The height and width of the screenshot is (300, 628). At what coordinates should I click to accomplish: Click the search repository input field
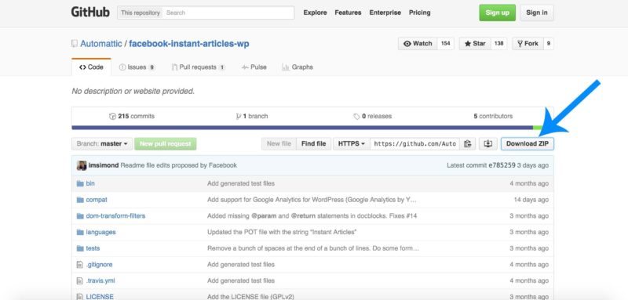click(228, 13)
